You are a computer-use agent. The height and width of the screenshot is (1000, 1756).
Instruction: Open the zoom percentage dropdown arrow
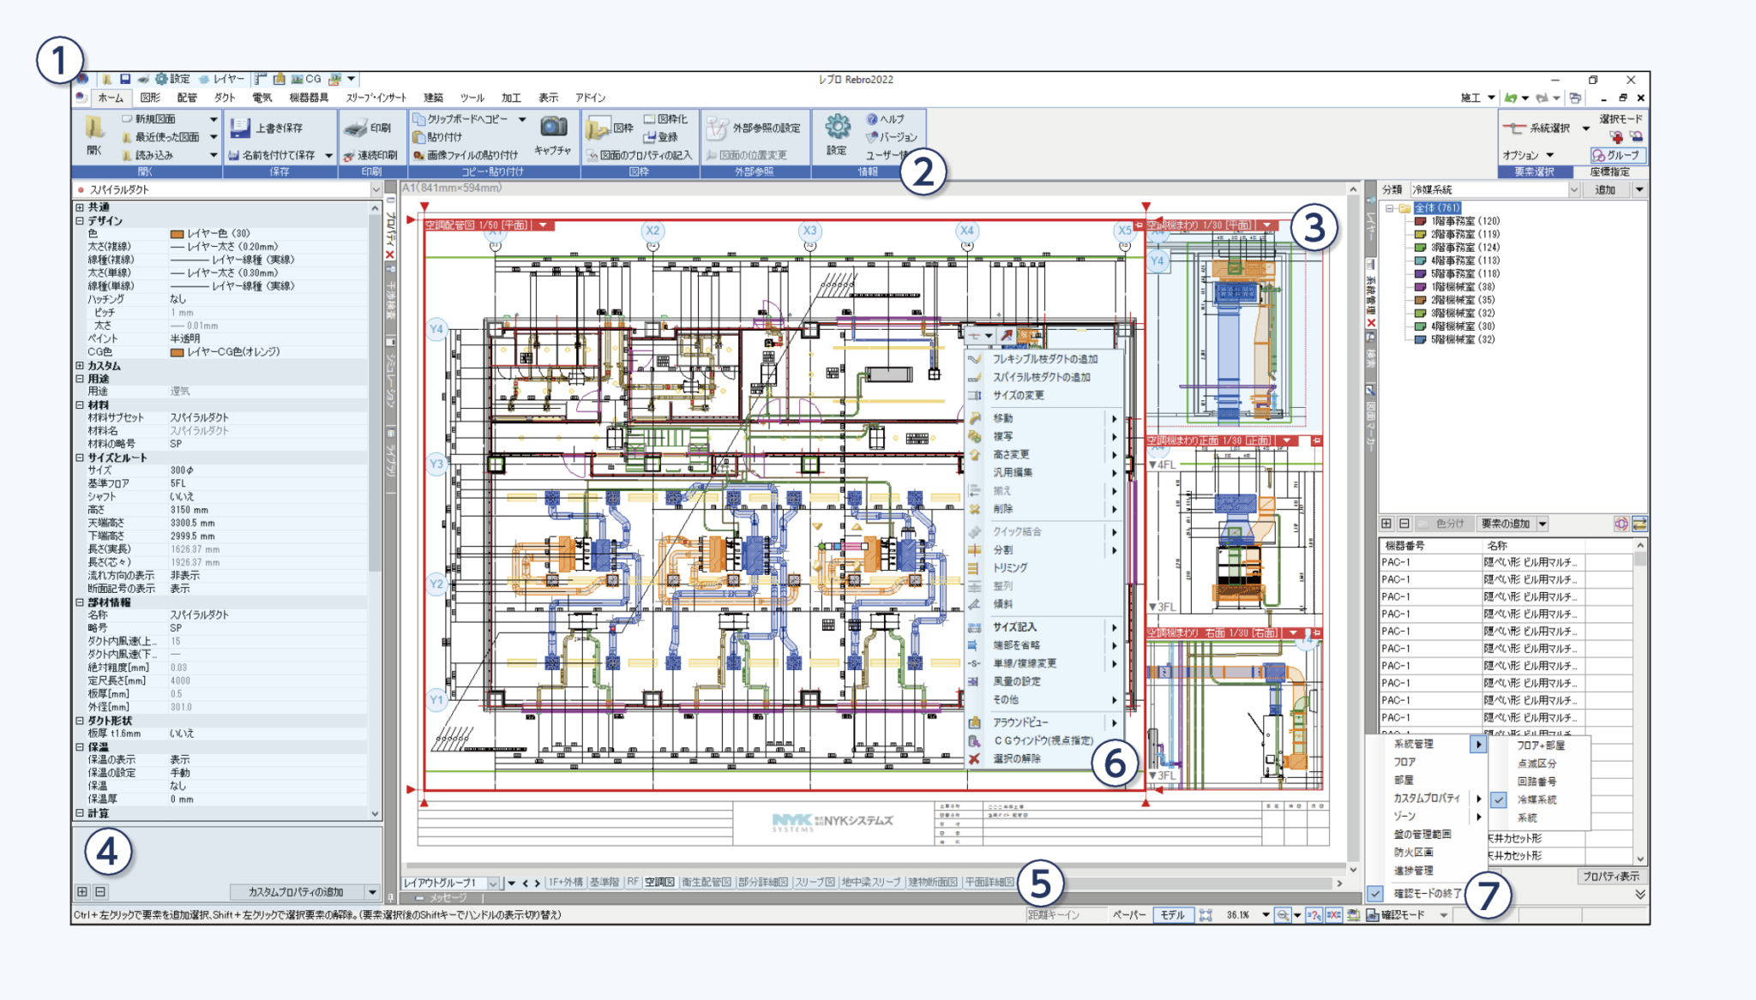pos(1265,915)
